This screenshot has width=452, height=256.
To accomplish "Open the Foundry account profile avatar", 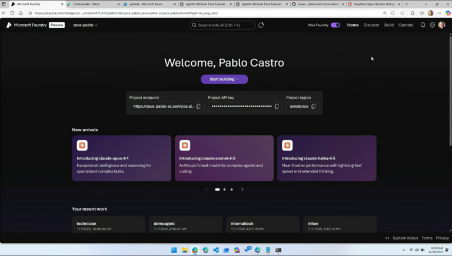I will tap(441, 25).
